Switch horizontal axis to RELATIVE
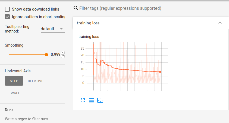Viewport: 229px width, 123px height. [x=36, y=81]
